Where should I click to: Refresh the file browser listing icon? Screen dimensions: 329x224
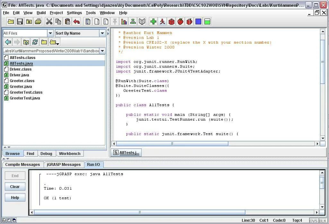35,42
